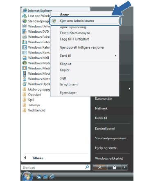
Task: Open Kontrollpanel
Action: point(105,129)
